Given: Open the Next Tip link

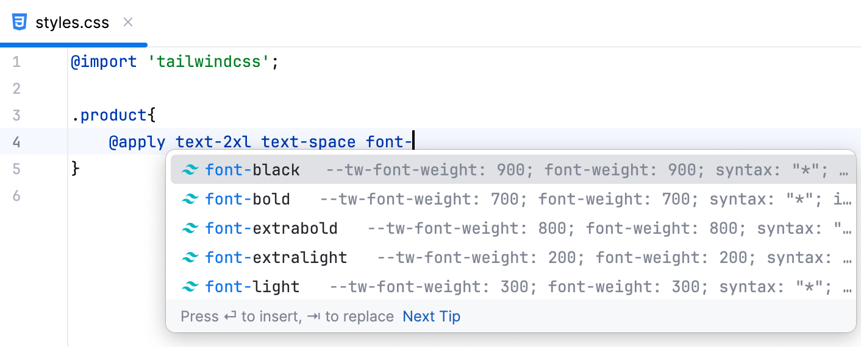Looking at the screenshot, I should 431,317.
